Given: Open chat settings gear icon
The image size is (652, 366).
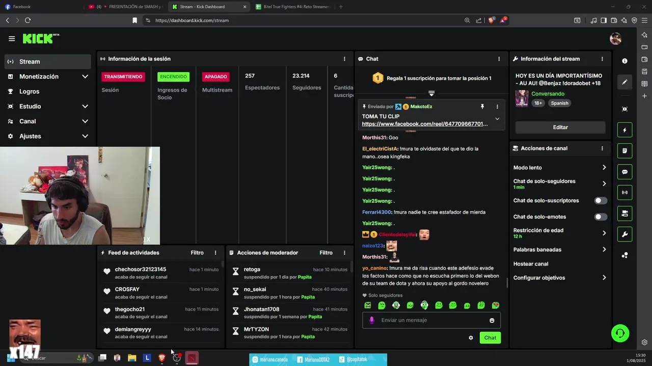Looking at the screenshot, I should [471, 338].
